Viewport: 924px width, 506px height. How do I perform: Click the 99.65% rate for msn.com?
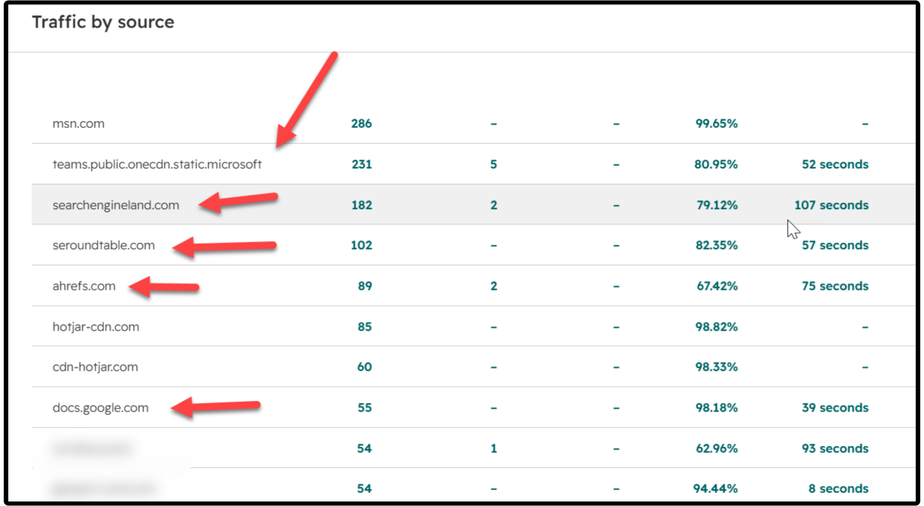click(716, 124)
